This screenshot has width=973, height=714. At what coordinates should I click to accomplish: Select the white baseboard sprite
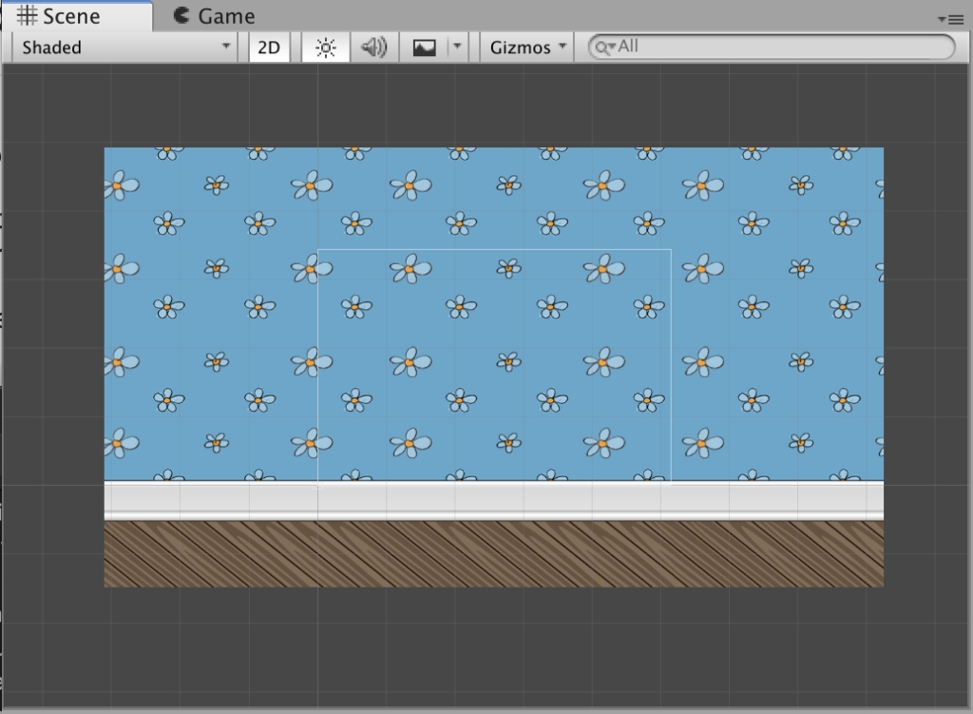coord(493,500)
